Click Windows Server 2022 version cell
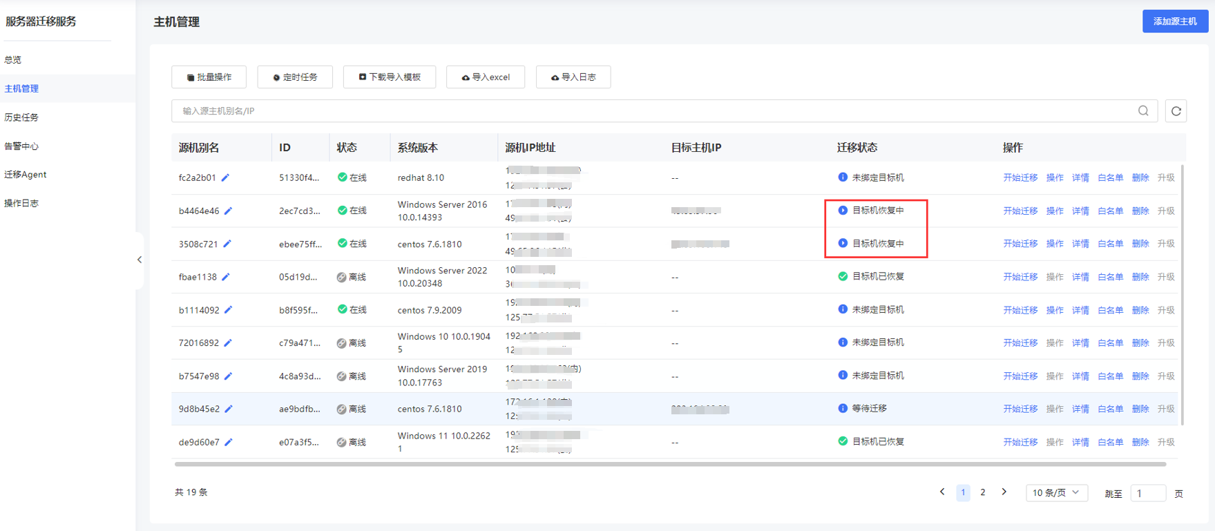 [442, 277]
